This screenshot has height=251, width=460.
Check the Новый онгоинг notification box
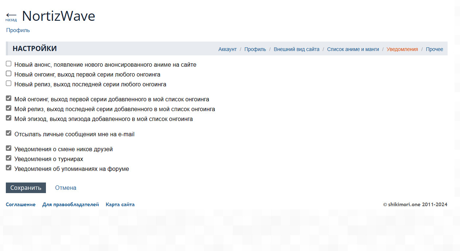(9, 74)
